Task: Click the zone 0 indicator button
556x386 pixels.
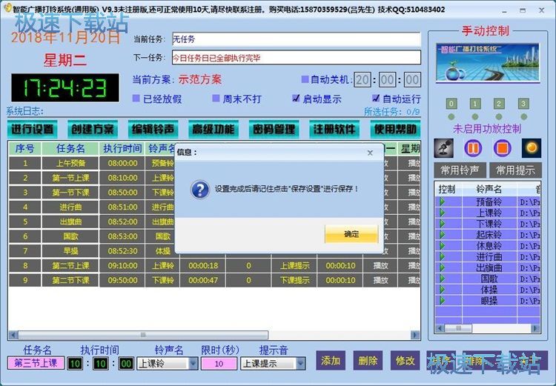Action: [x=451, y=104]
